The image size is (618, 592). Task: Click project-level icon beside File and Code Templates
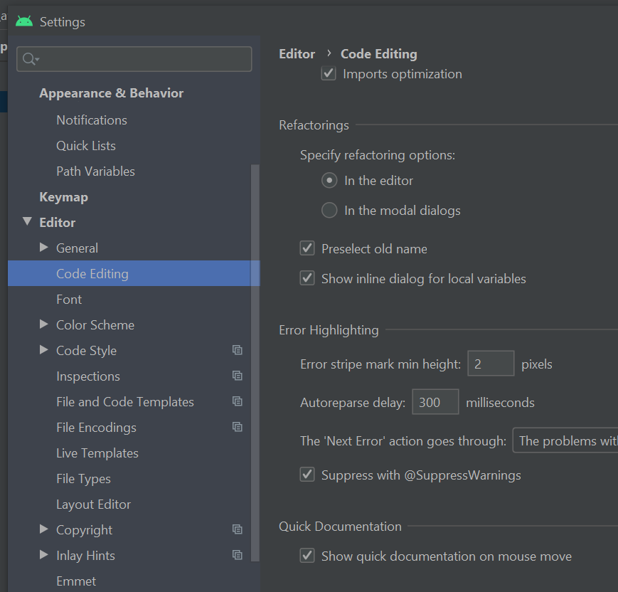238,401
